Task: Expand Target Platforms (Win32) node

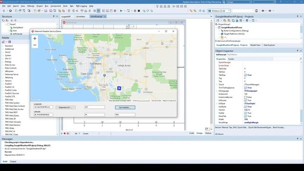Action: pyautogui.click(x=219, y=34)
